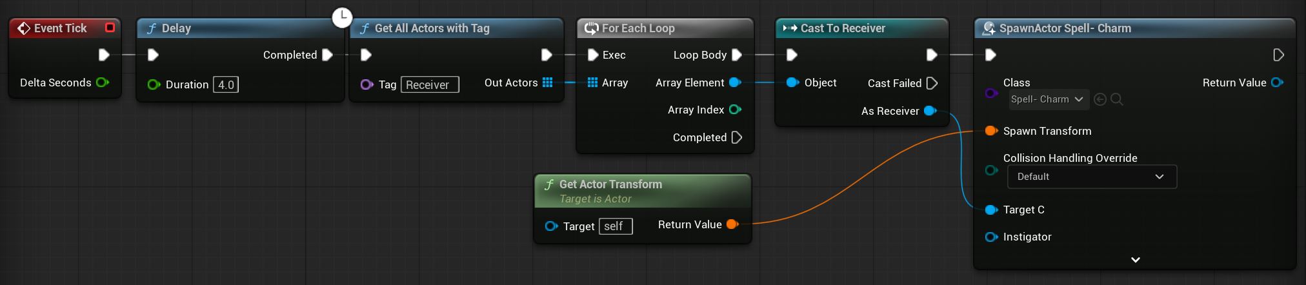
Task: Click the Out Actors array pin
Action: pyautogui.click(x=548, y=83)
